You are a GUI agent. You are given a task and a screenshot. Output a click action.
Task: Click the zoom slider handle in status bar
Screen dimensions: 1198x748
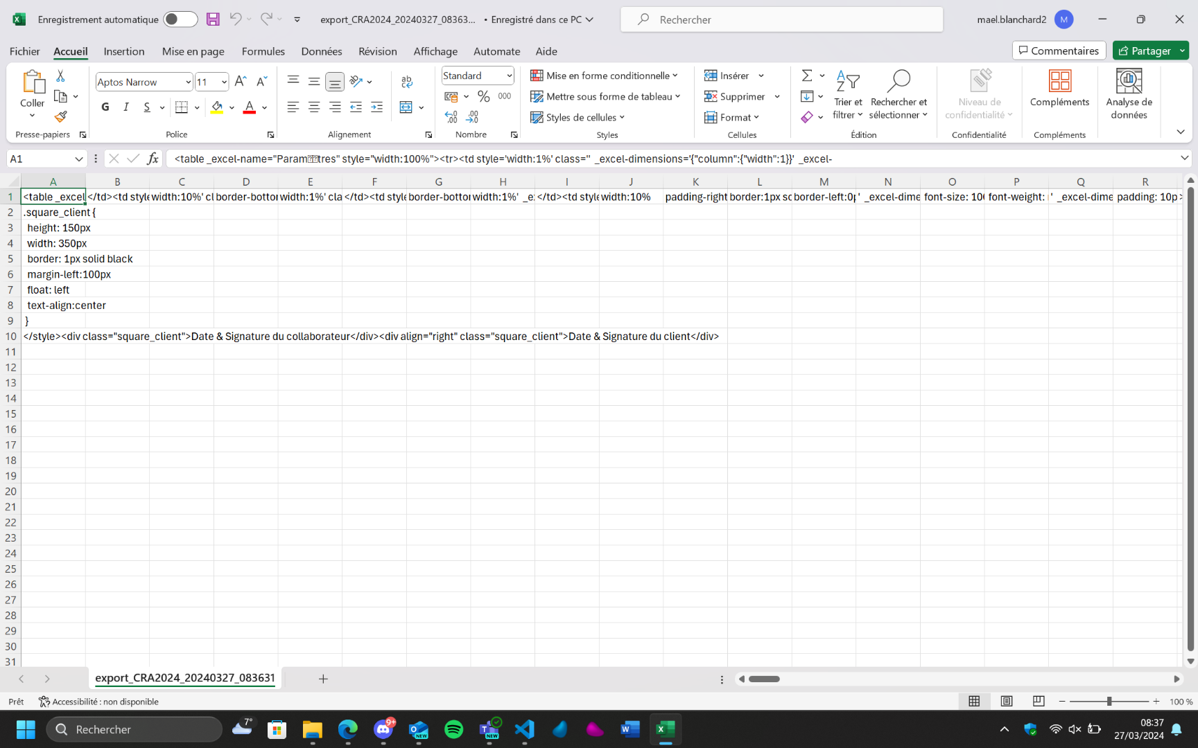tap(1109, 701)
